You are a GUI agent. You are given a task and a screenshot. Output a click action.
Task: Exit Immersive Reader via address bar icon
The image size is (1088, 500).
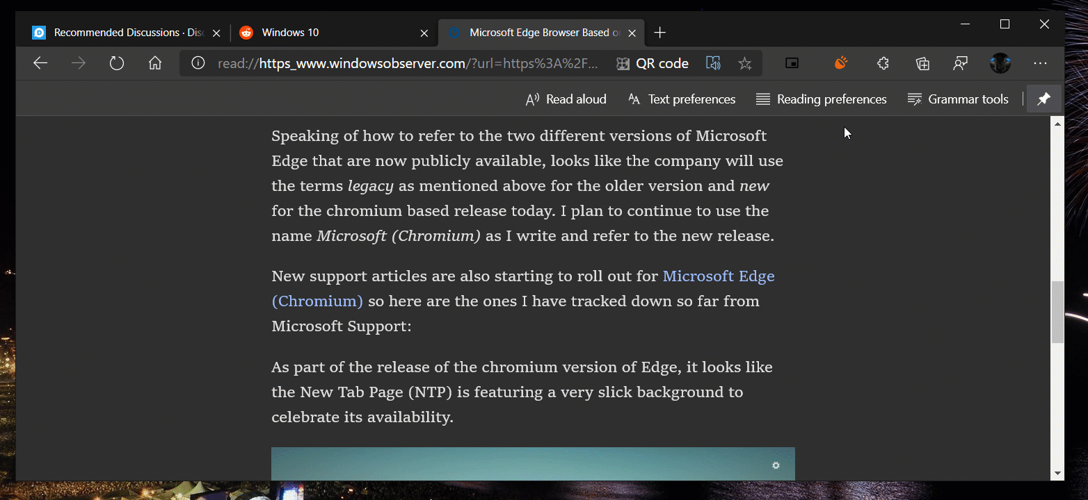(x=713, y=64)
